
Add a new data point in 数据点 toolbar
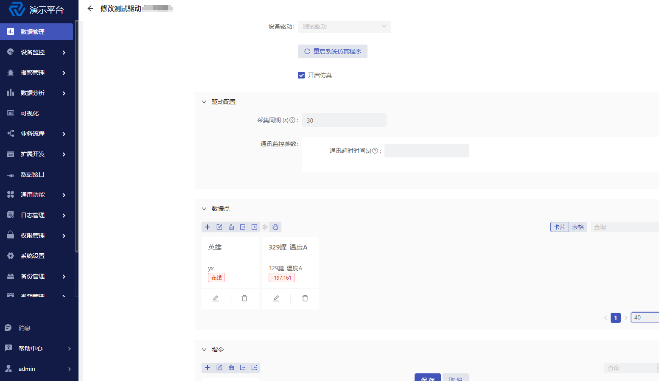pyautogui.click(x=208, y=227)
